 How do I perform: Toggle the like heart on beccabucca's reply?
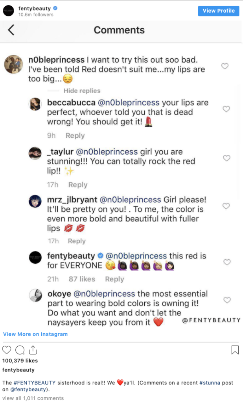226,110
